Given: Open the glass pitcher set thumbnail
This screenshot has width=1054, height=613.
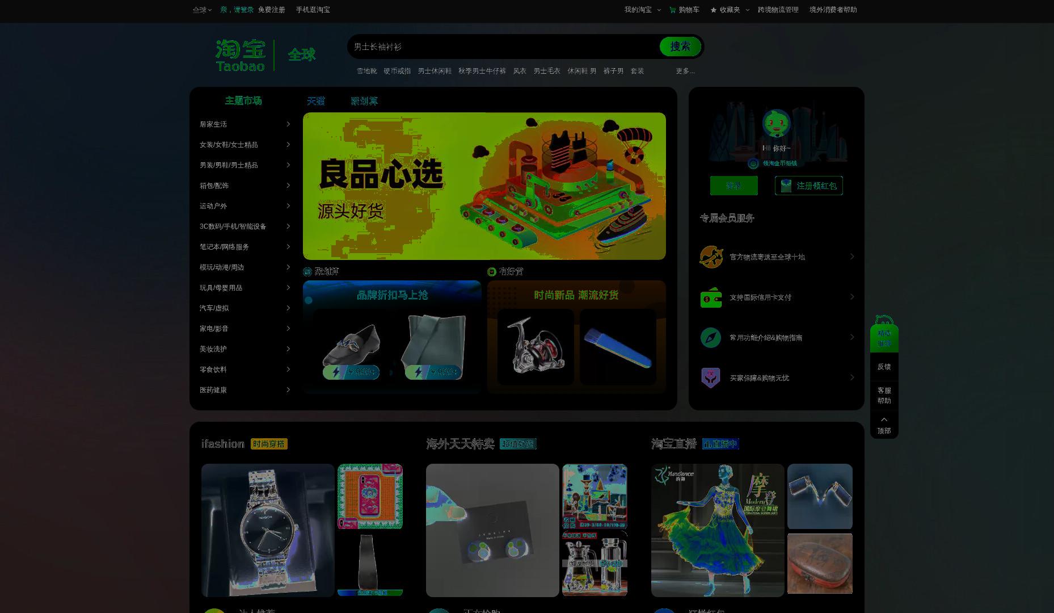Looking at the screenshot, I should pyautogui.click(x=595, y=564).
